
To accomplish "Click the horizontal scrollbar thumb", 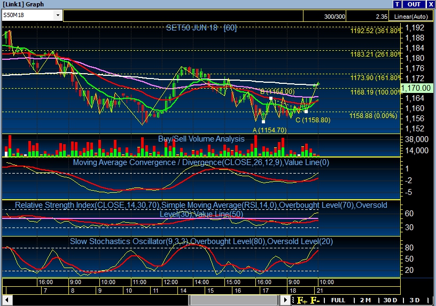I will tap(233, 300).
